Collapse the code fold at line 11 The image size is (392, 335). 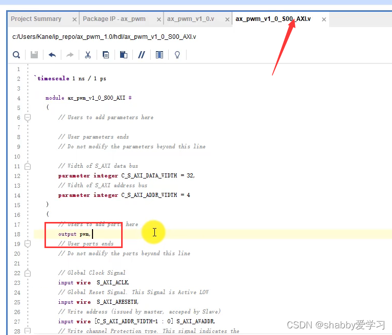28,166
